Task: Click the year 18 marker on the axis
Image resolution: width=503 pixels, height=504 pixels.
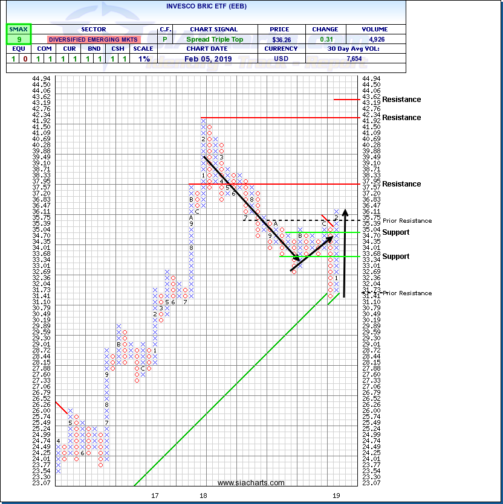Action: pyautogui.click(x=204, y=496)
